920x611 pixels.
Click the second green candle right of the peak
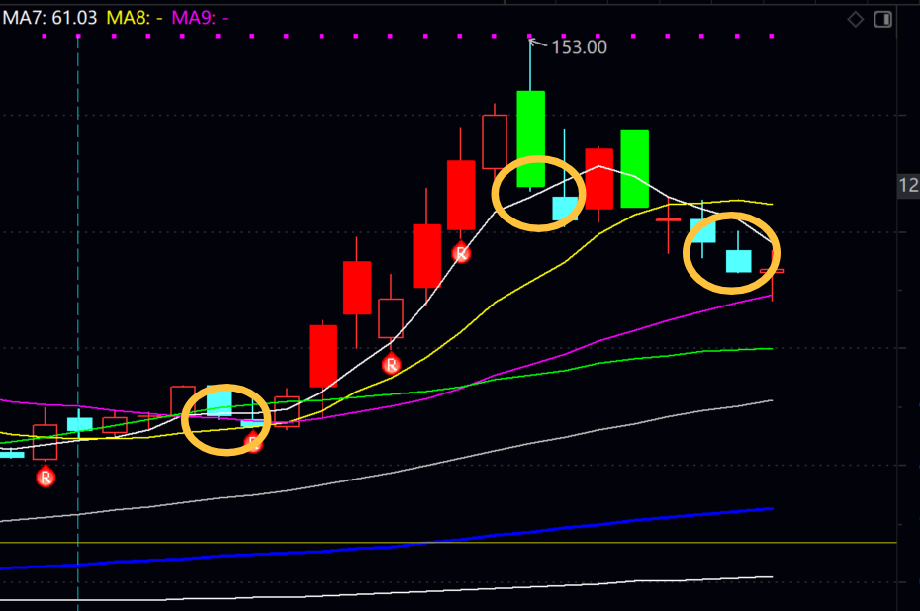click(x=634, y=168)
